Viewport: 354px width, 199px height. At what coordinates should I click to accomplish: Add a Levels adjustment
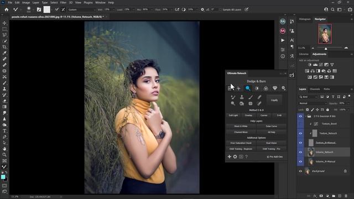315,65
